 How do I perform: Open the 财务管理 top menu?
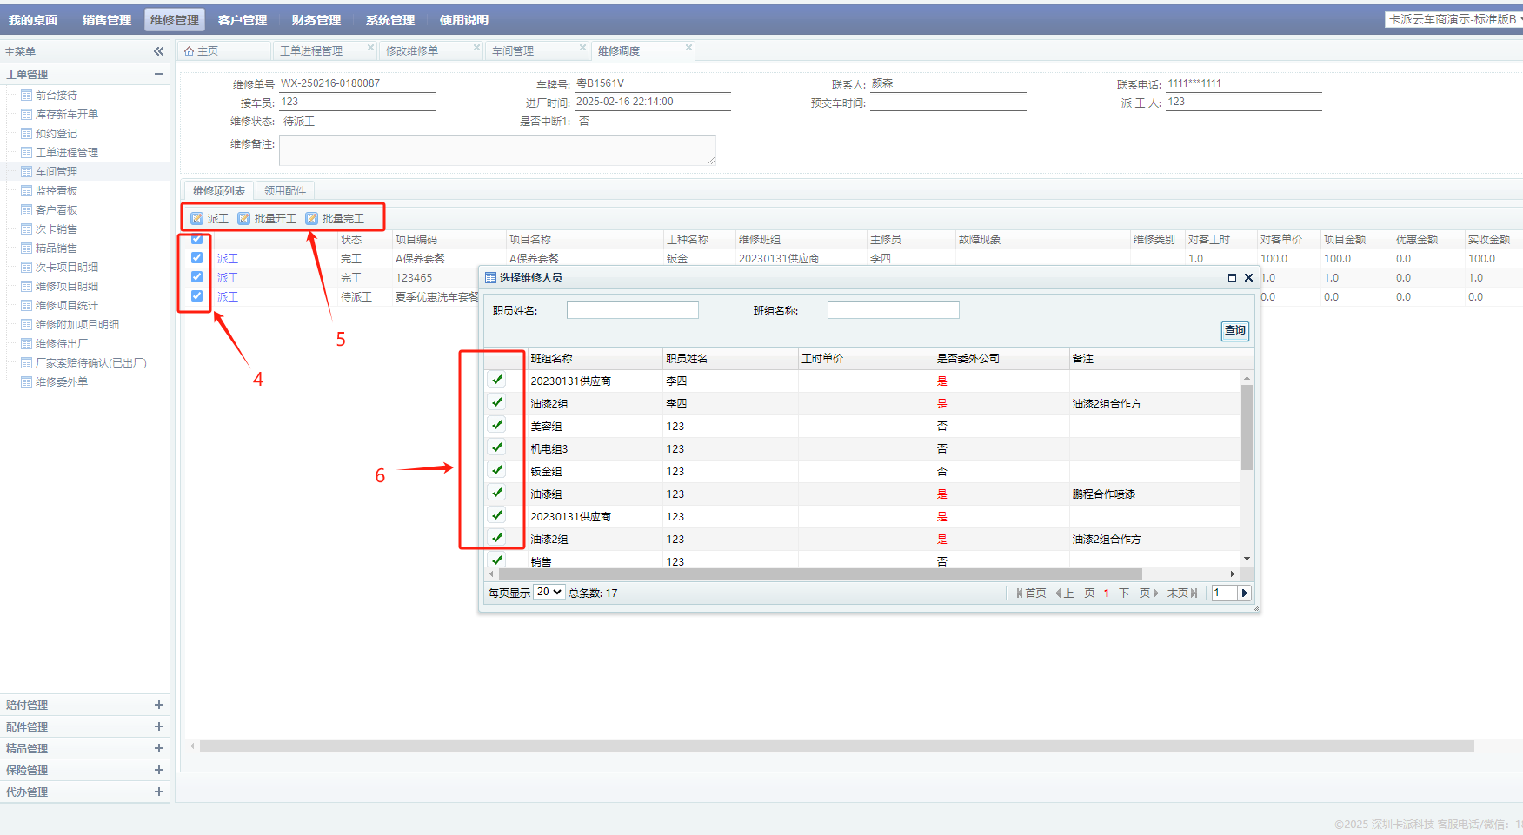coord(316,20)
